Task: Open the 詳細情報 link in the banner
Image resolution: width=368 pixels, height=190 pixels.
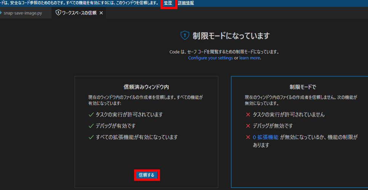Action: click(x=186, y=3)
